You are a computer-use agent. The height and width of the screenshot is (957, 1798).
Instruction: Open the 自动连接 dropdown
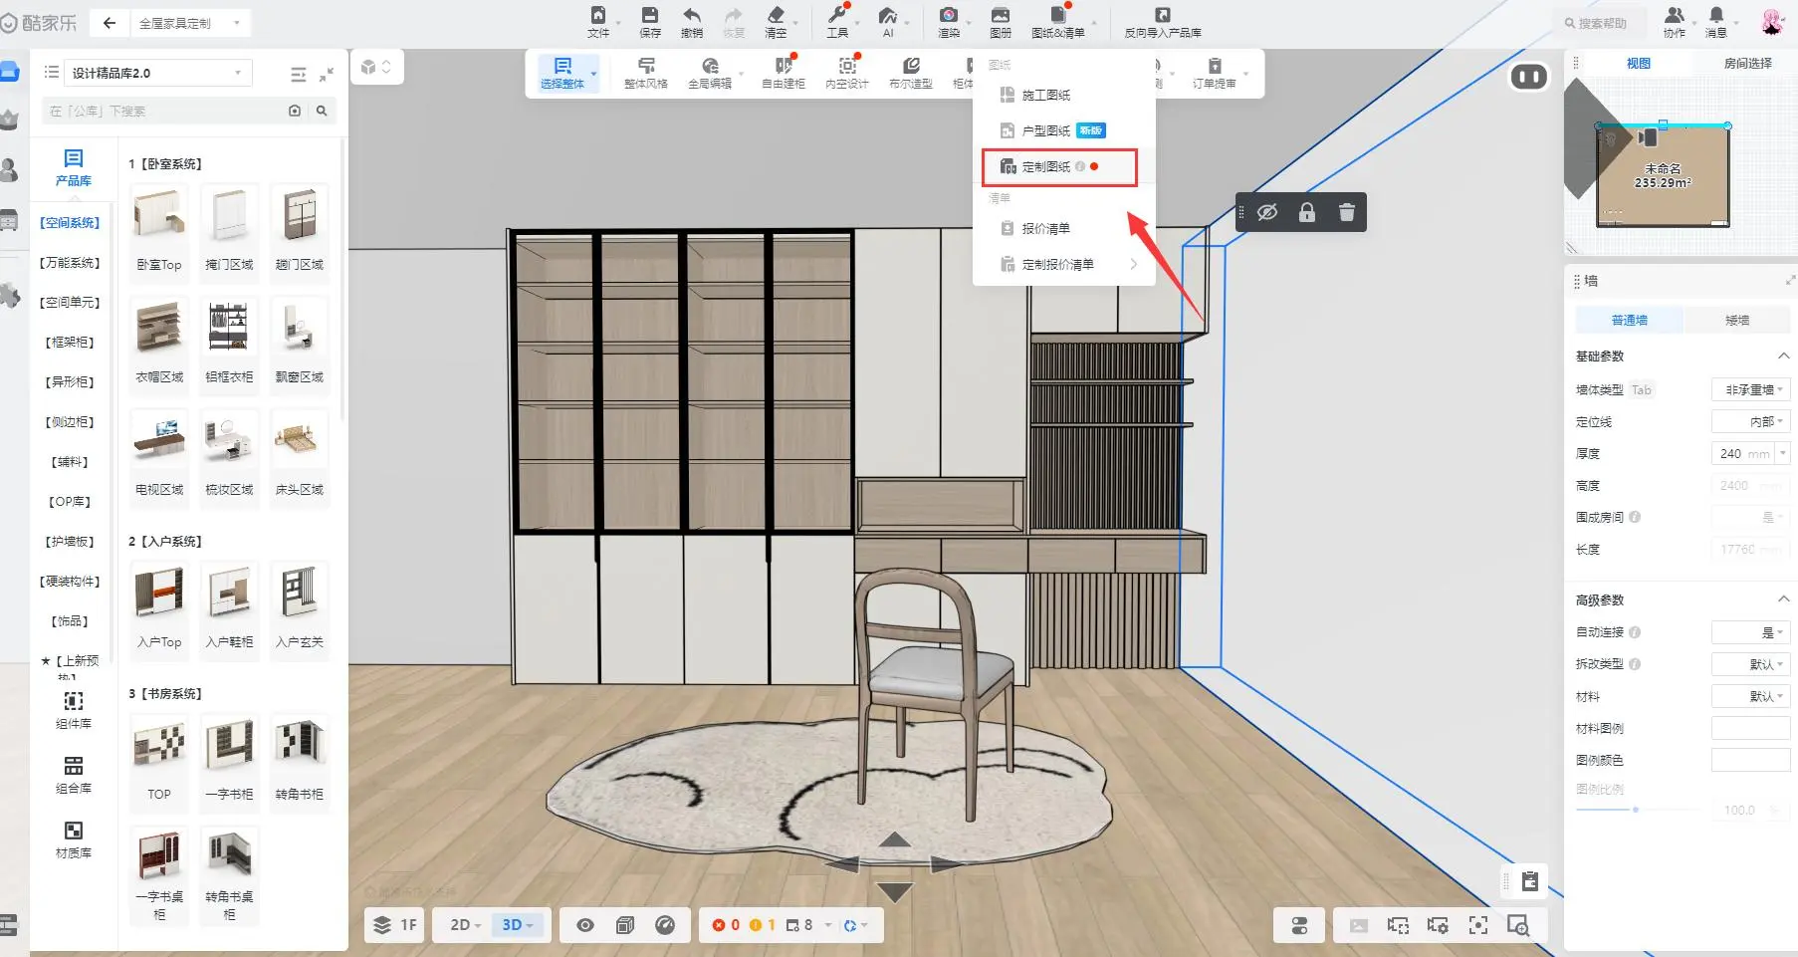coord(1750,632)
